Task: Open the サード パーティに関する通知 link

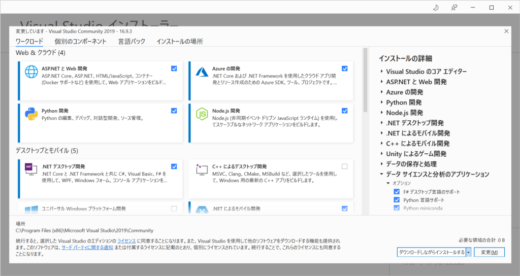Action: point(87,248)
